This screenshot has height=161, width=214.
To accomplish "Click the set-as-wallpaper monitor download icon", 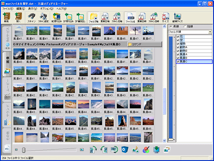I will 156,150.
